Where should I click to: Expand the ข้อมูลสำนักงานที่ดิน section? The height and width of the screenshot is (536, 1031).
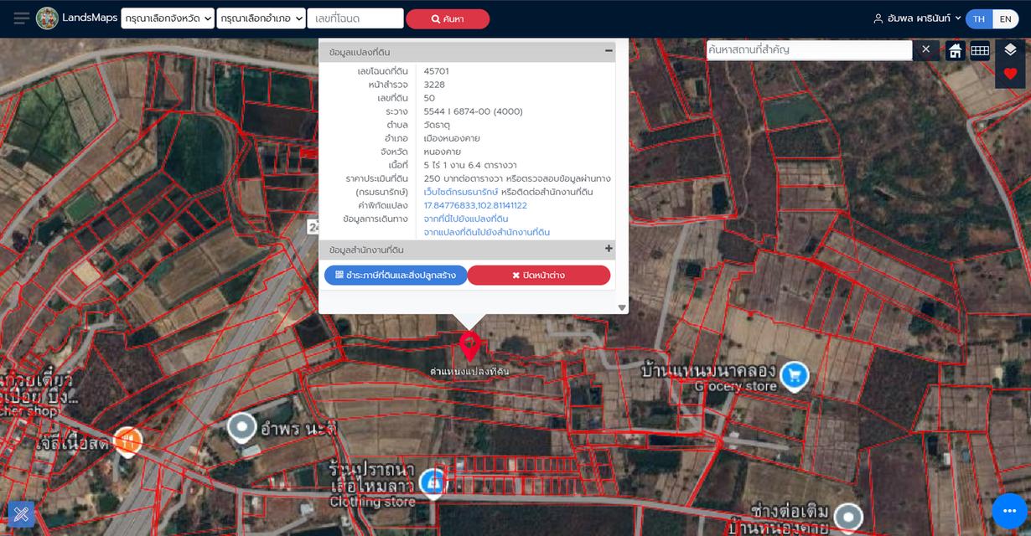(609, 249)
